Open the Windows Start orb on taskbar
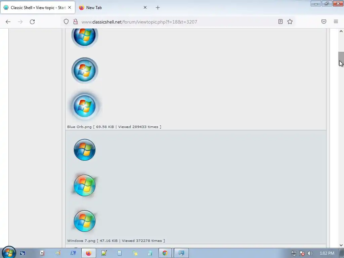 [x=9, y=253]
